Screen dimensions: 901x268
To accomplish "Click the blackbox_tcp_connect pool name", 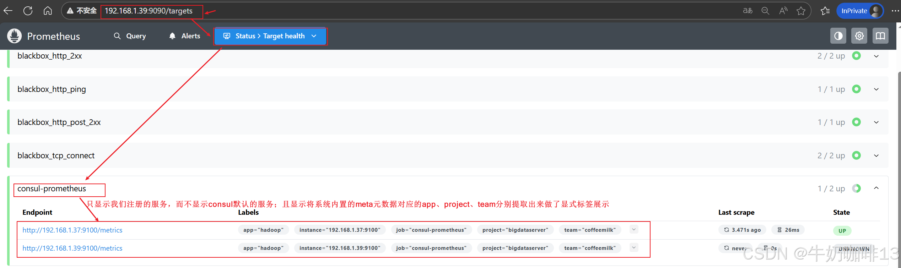I will 56,155.
